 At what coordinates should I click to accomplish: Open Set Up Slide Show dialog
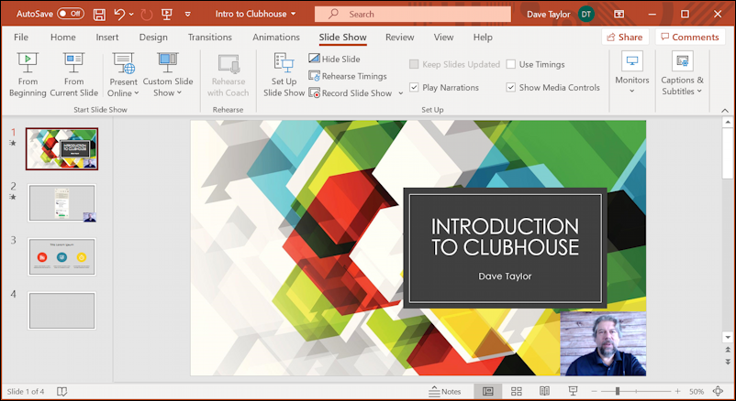click(284, 75)
